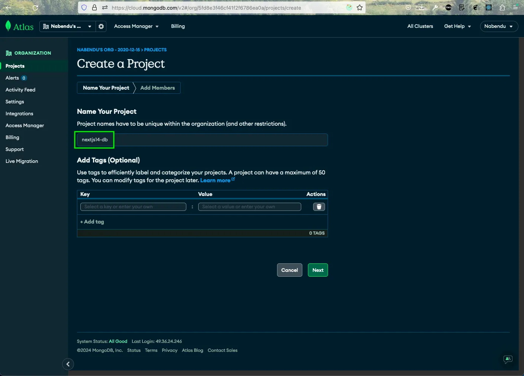Click the NABENDU'S ORG breadcrumb link

(x=109, y=50)
